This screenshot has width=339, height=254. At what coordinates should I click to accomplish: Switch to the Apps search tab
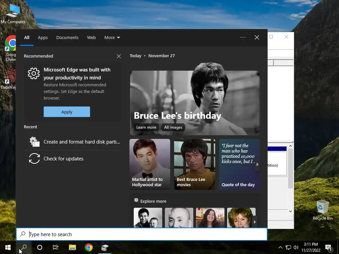43,38
